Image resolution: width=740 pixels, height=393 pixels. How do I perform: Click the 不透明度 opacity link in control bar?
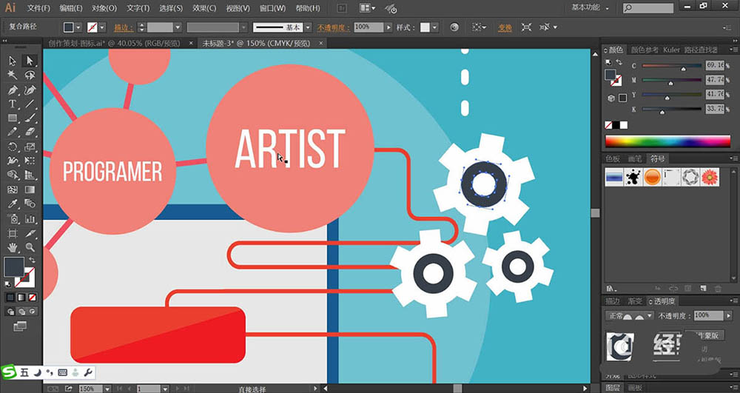click(333, 28)
